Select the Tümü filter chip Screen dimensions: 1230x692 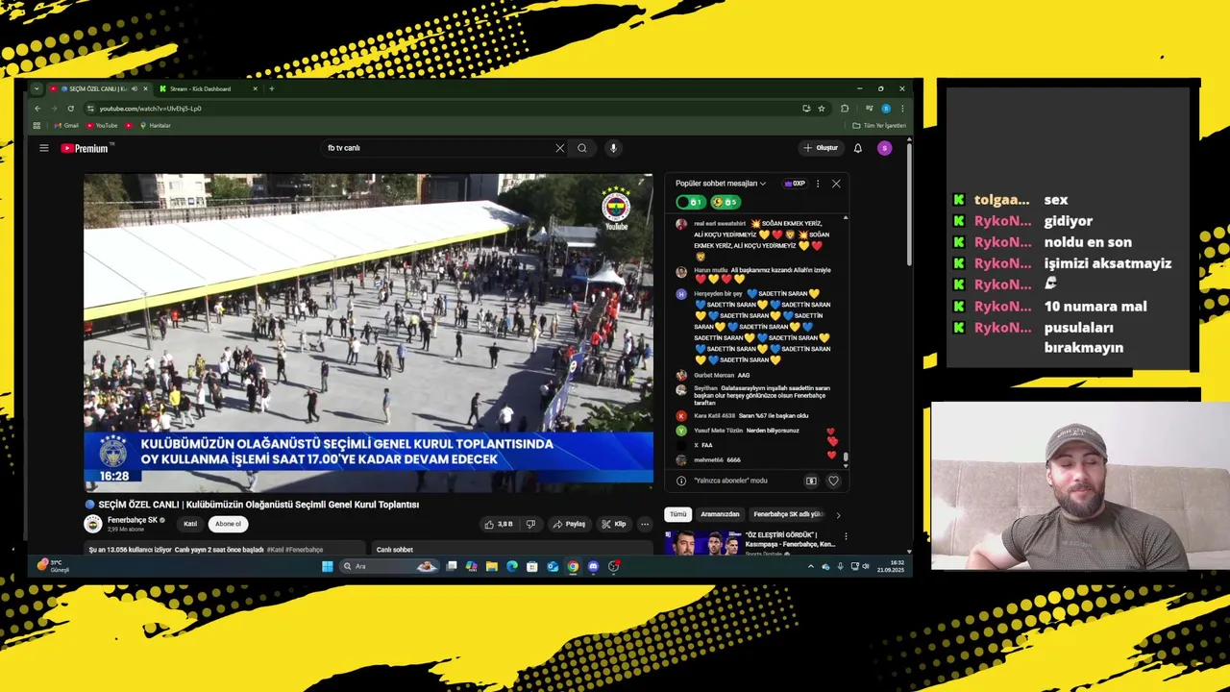click(x=678, y=514)
